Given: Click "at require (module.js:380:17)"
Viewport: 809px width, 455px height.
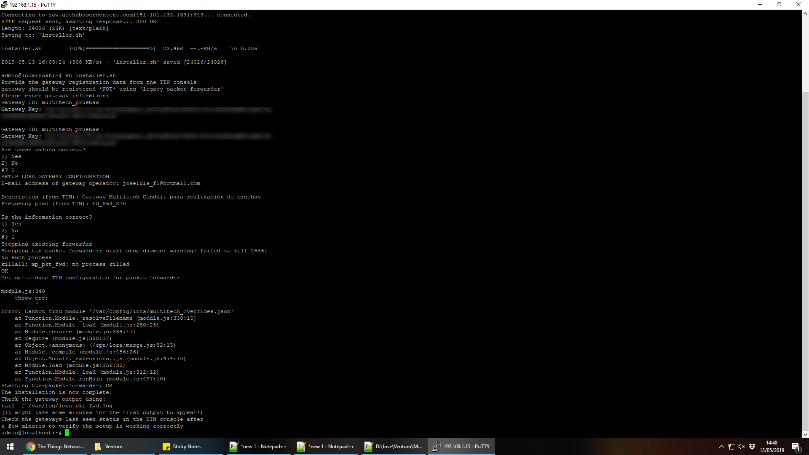Looking at the screenshot, I should click(x=63, y=338).
